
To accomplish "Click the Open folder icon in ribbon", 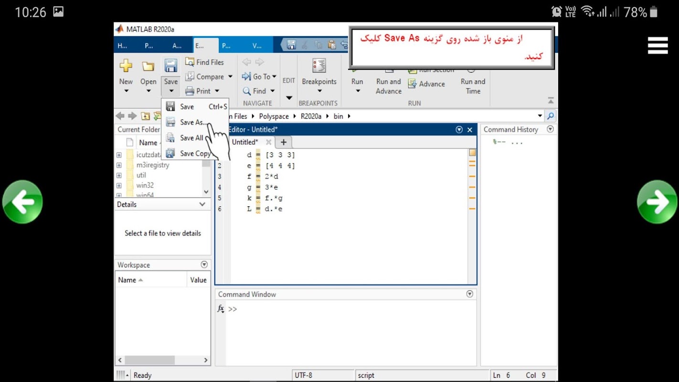I will [148, 66].
